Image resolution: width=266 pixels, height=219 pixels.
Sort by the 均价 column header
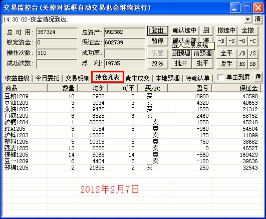93,88
